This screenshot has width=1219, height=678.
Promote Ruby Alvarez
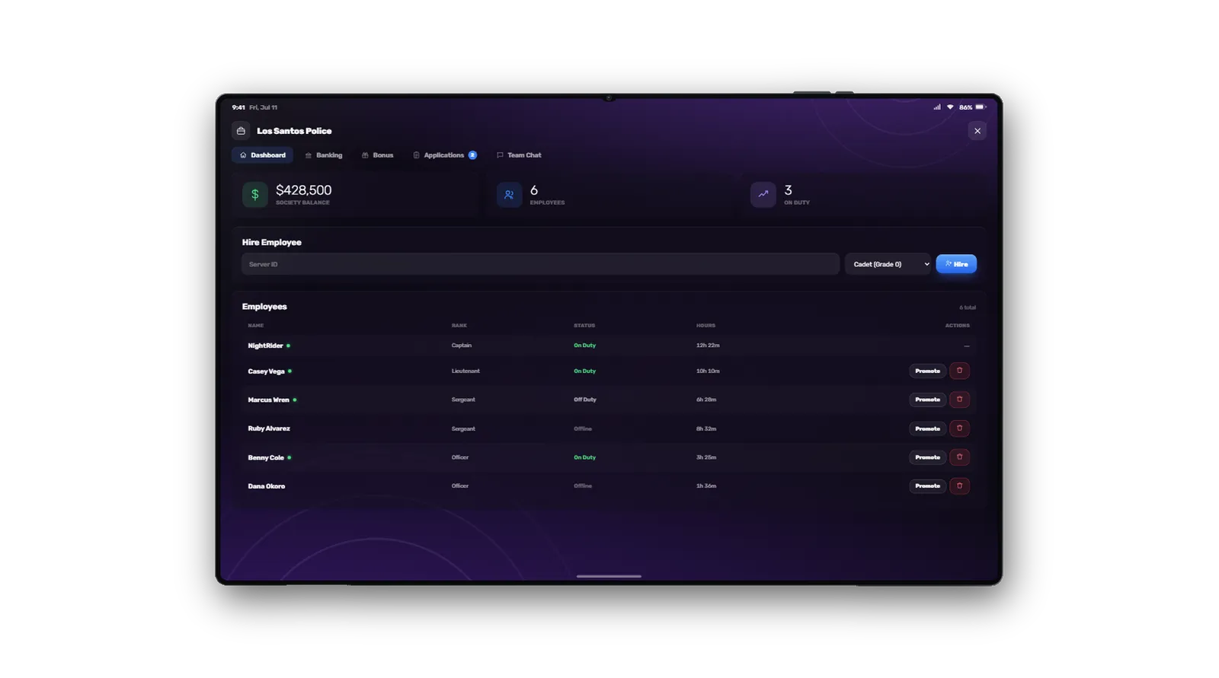coord(927,428)
